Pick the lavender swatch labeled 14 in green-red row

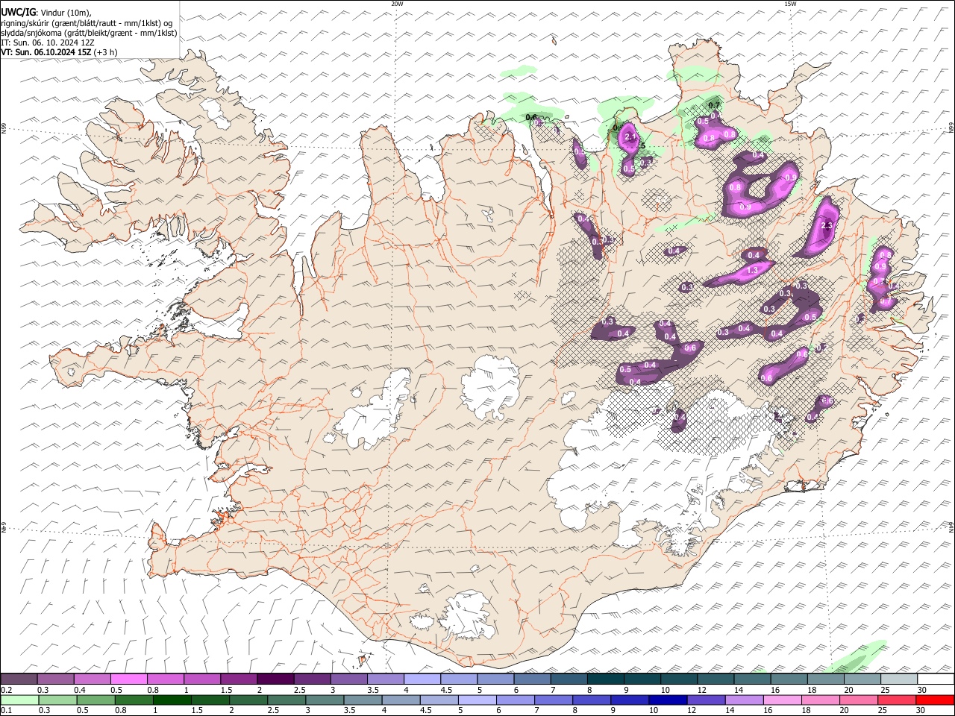(743, 700)
